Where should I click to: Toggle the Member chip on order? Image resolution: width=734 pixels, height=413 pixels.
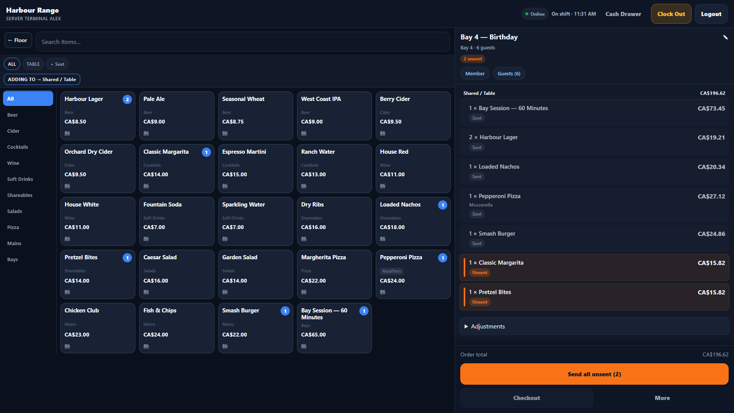pyautogui.click(x=475, y=73)
